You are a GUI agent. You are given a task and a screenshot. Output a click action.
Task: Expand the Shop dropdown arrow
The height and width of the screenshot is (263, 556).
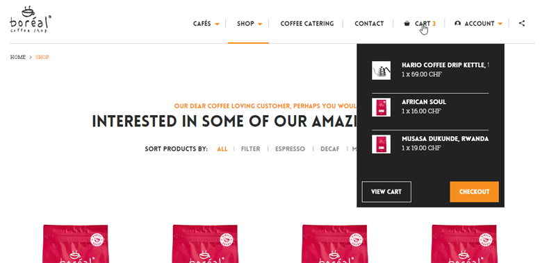coord(260,24)
